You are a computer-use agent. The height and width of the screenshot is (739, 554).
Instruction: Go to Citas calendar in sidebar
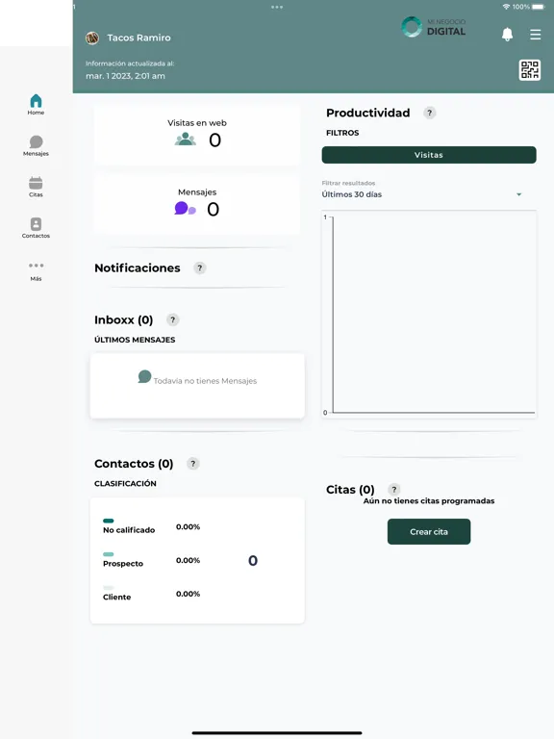[36, 187]
